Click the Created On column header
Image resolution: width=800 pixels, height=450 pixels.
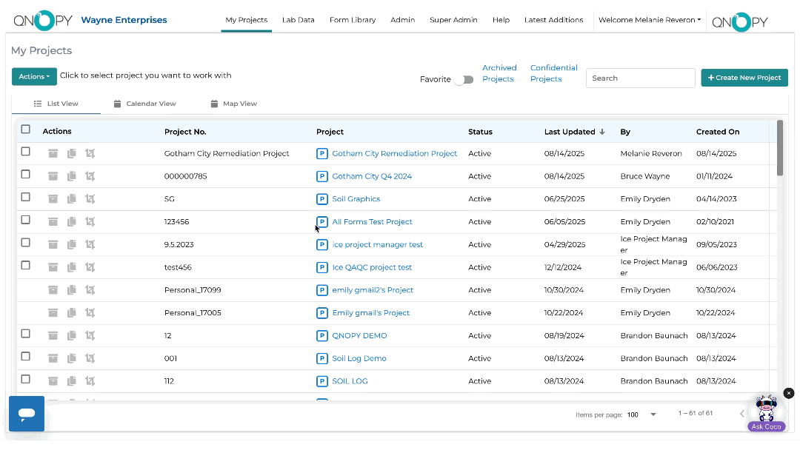click(718, 132)
